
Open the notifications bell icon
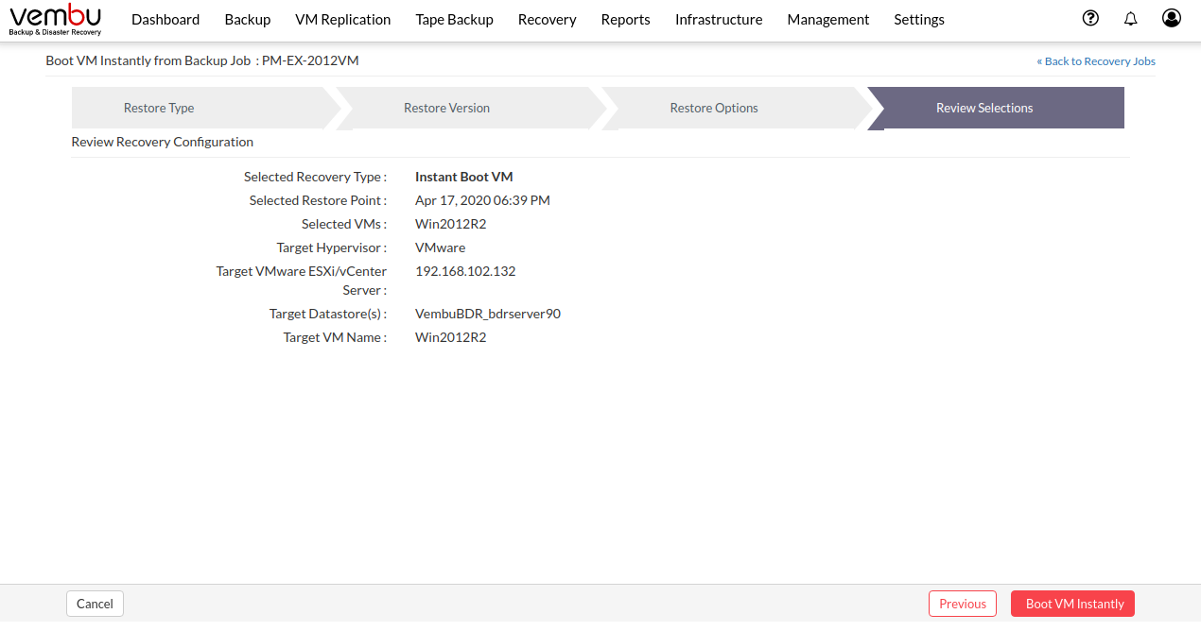(x=1130, y=19)
